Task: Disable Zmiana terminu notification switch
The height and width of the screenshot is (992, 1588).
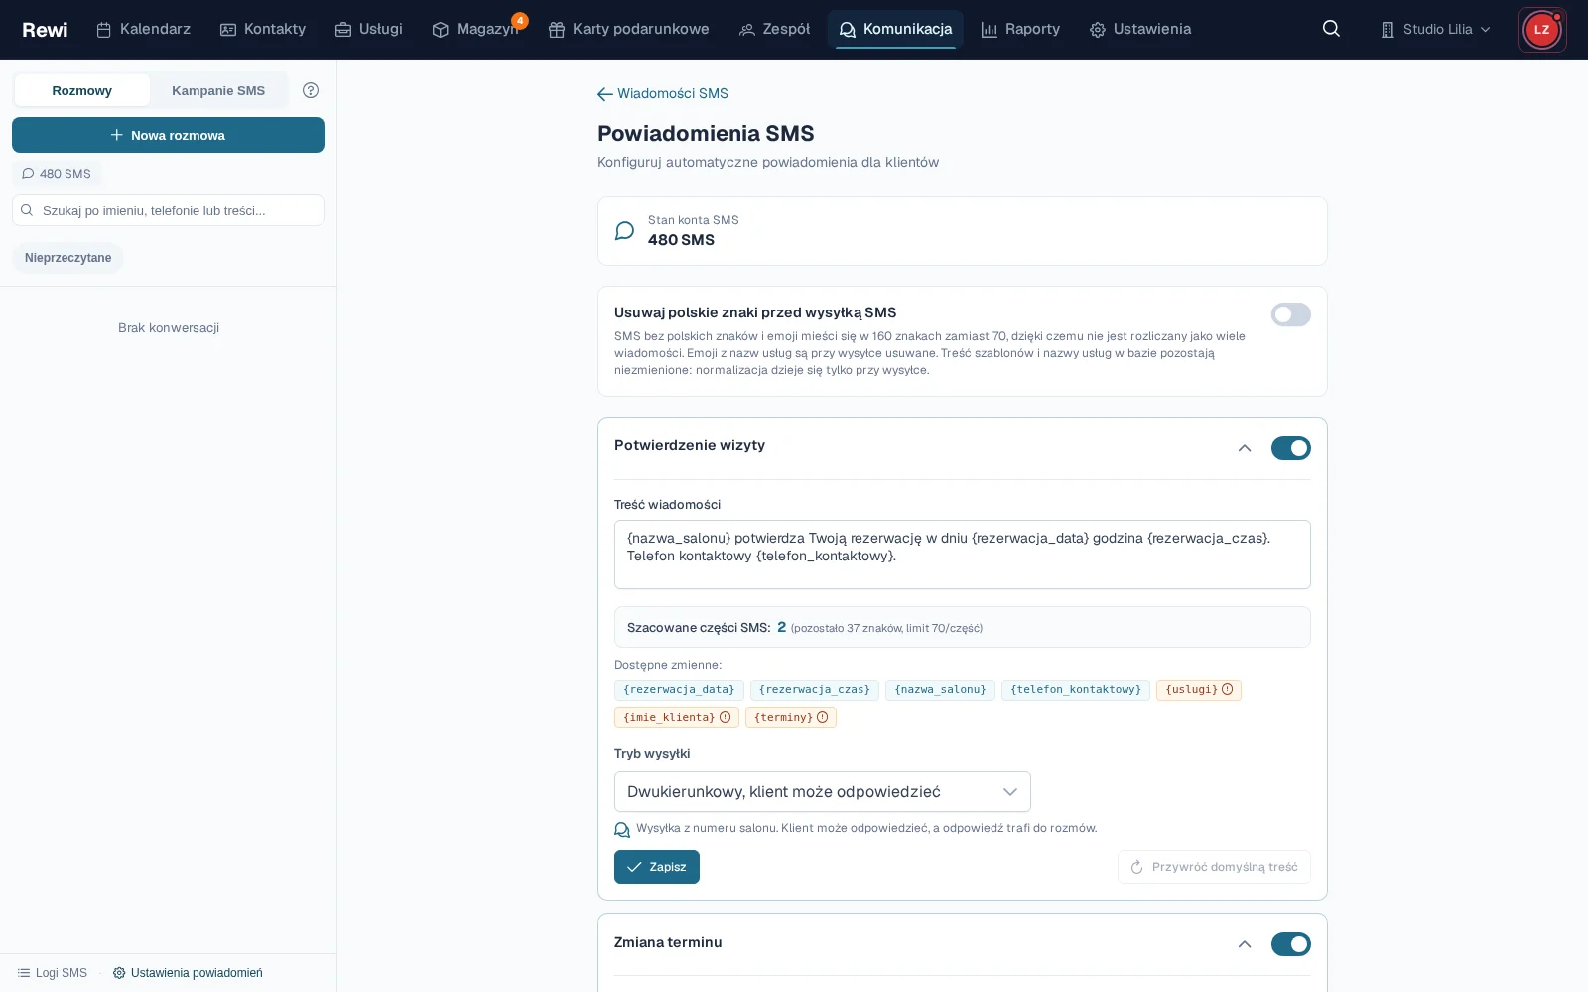Action: tap(1290, 944)
